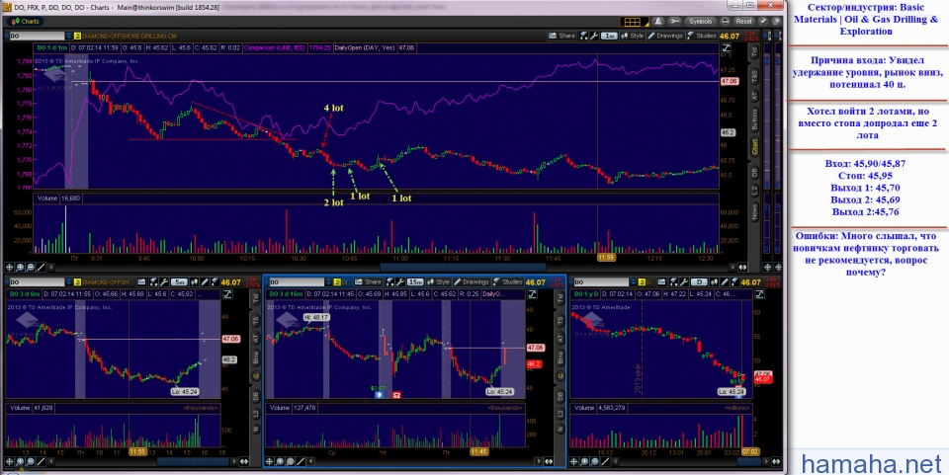Click the pin icon in top toolbar
This screenshot has height=475, width=949.
tap(763, 22)
